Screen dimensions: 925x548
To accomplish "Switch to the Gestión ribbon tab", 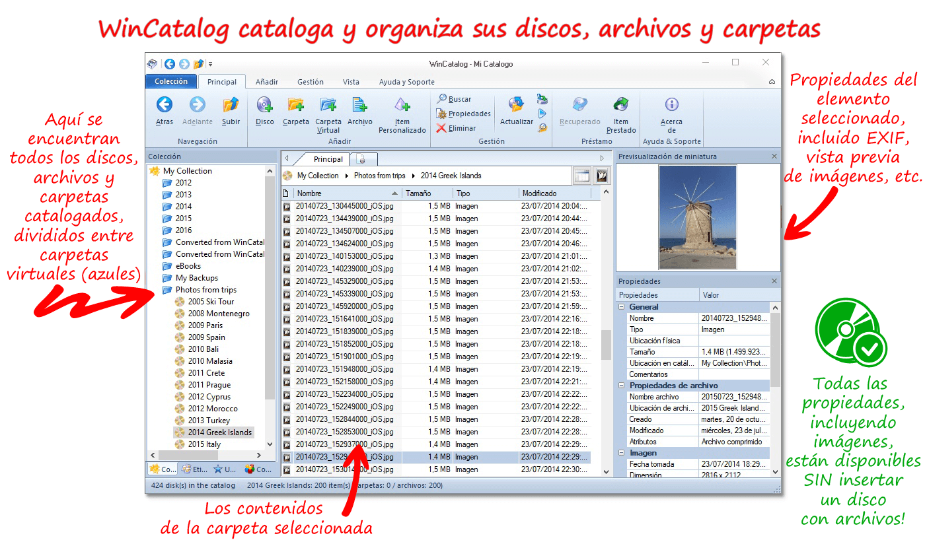I will [x=311, y=82].
